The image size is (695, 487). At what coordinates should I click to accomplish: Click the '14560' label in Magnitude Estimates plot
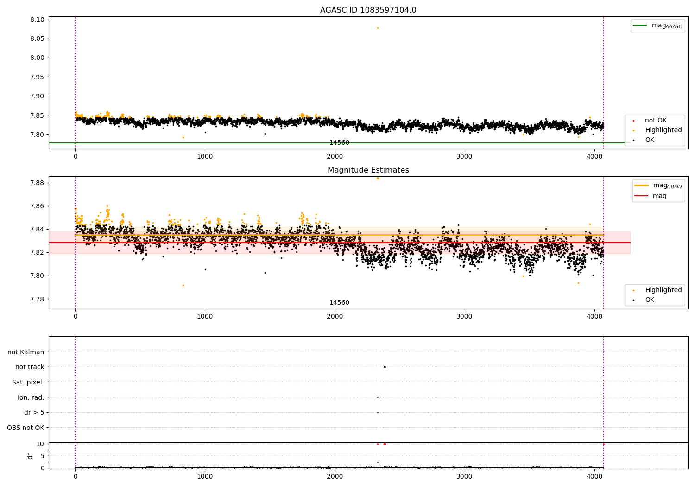339,302
